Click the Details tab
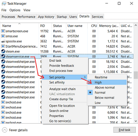This screenshot has height=136, width=138. tap(84, 16)
